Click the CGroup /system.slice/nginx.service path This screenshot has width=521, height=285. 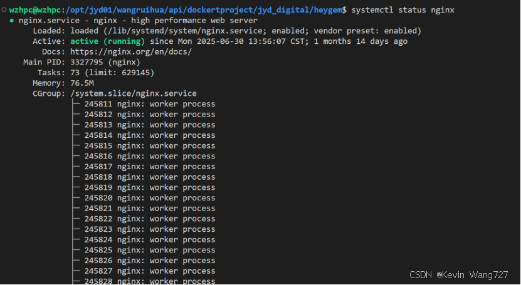[134, 93]
